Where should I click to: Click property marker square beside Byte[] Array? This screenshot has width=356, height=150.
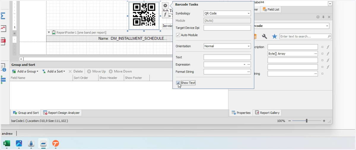pyautogui.click(x=322, y=54)
